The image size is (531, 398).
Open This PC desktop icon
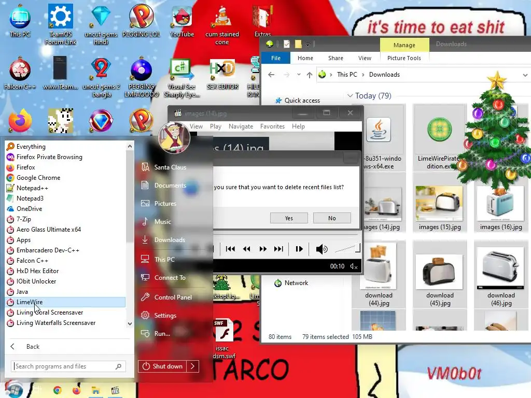pyautogui.click(x=20, y=20)
